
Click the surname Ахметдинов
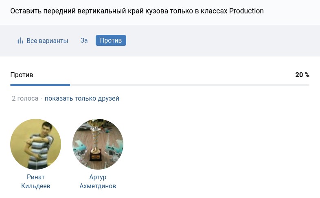click(98, 186)
